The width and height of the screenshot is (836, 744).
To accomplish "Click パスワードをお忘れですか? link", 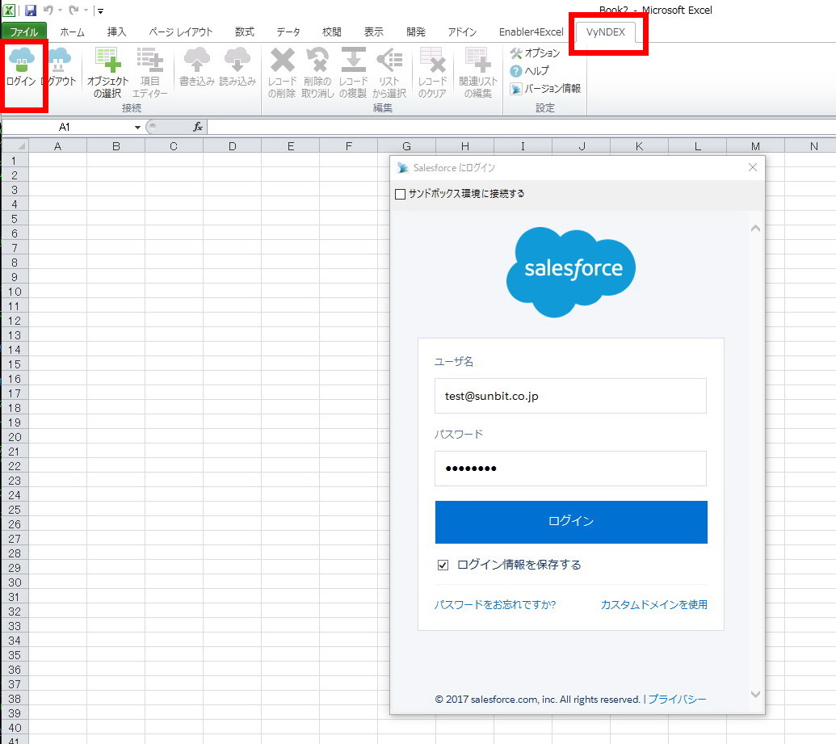I will [495, 604].
